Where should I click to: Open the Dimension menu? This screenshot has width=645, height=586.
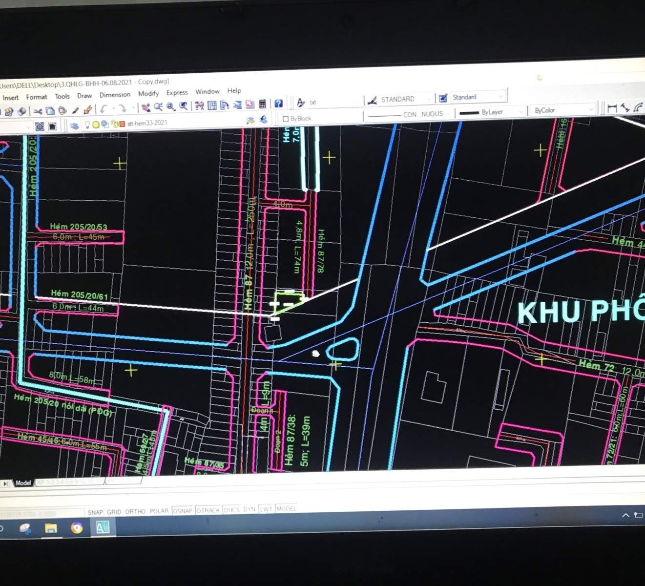coord(115,95)
